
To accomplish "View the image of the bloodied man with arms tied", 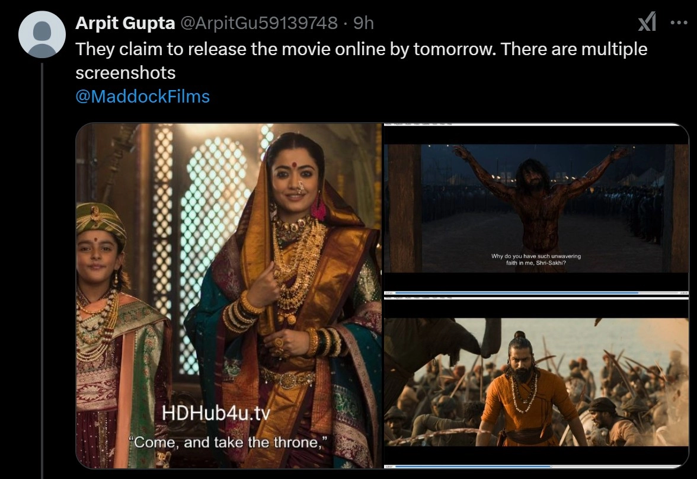I will [x=536, y=209].
